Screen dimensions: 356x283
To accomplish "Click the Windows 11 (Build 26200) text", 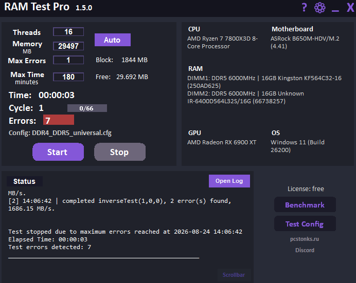I will 297,146.
